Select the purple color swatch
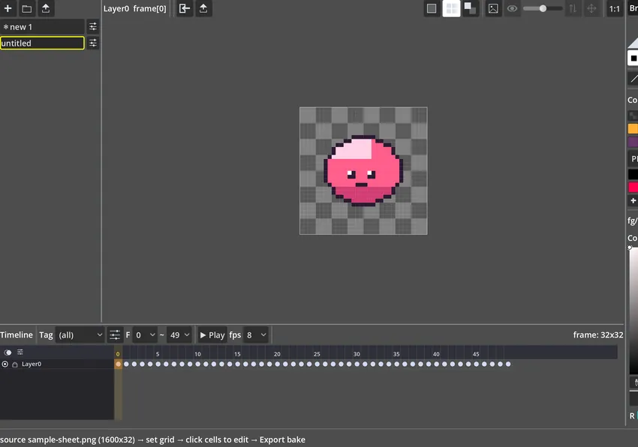638x447 pixels. pos(633,142)
